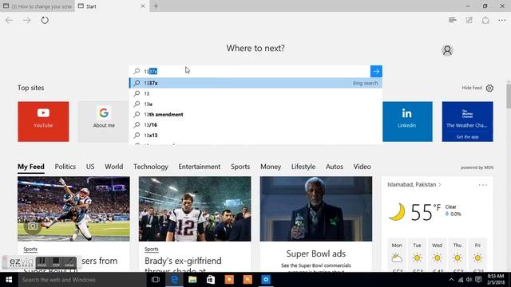
Task: Open the Super Bowl ads card image
Action: (316, 209)
